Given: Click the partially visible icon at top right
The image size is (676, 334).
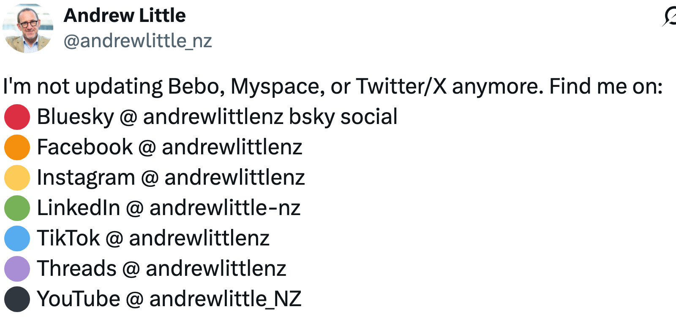Looking at the screenshot, I should click(670, 17).
